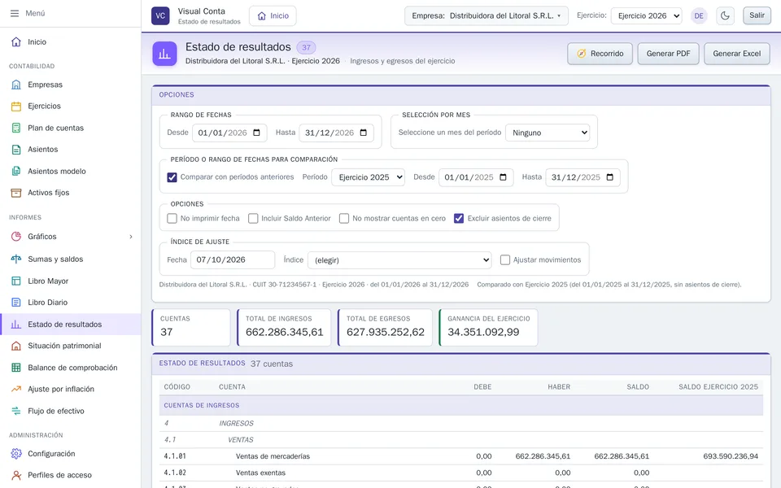Image resolution: width=781 pixels, height=488 pixels.
Task: Click the Libro Mayor icon
Action: (x=16, y=281)
